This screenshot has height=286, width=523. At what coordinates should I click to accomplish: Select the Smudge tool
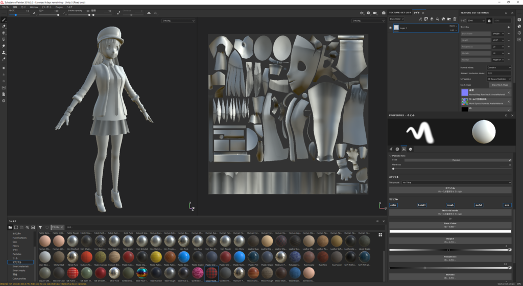tap(4, 46)
